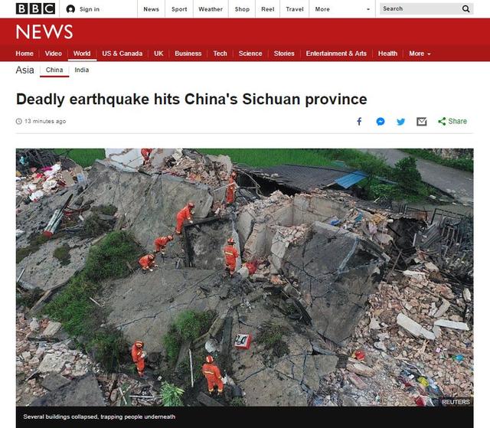The width and height of the screenshot is (490, 428).
Task: Share via Messenger icon
Action: click(381, 122)
